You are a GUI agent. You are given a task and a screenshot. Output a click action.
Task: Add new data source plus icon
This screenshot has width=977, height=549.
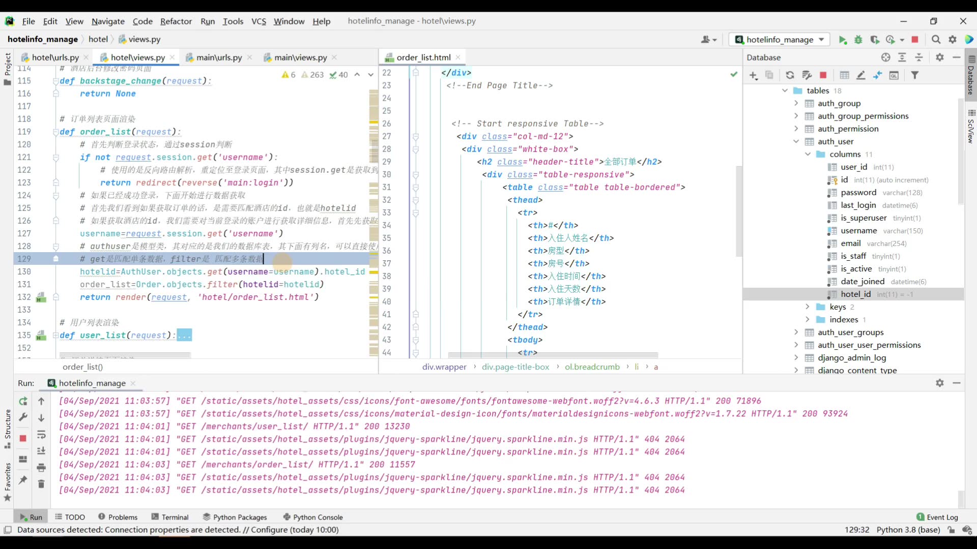click(x=754, y=75)
